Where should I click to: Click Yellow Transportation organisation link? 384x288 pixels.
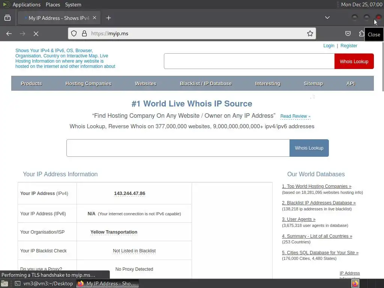pyautogui.click(x=114, y=232)
